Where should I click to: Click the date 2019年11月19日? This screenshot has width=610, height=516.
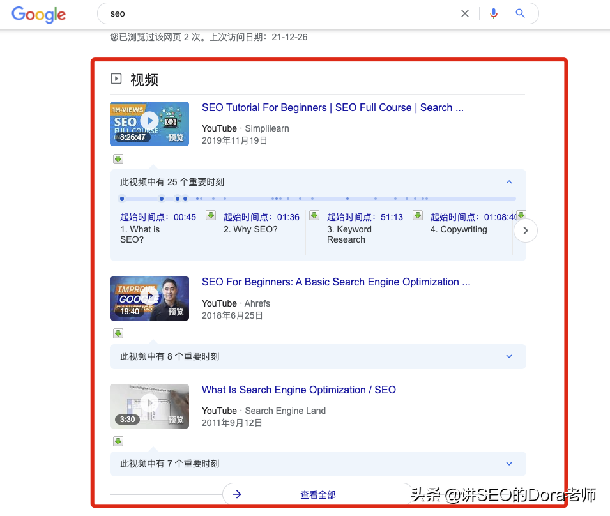(x=234, y=140)
